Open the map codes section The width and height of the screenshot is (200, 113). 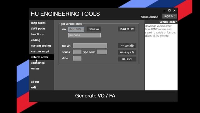(x=38, y=23)
